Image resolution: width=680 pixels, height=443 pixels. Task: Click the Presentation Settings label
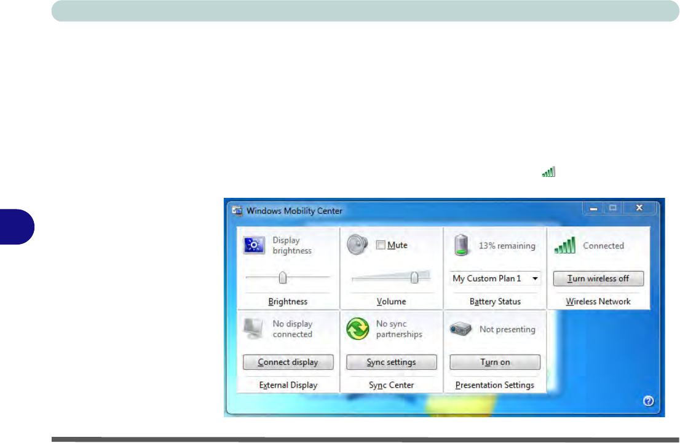(494, 385)
